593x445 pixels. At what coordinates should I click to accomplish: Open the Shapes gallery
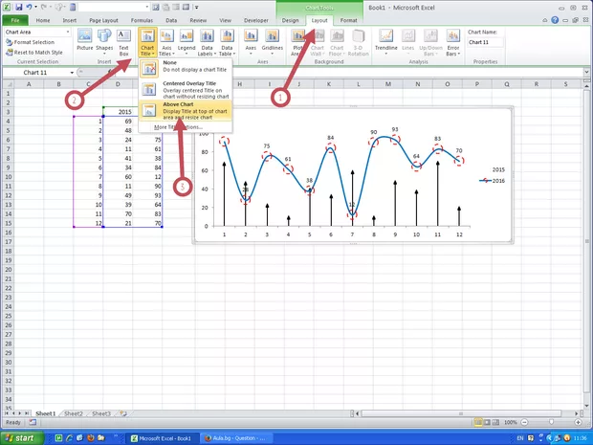pos(104,40)
